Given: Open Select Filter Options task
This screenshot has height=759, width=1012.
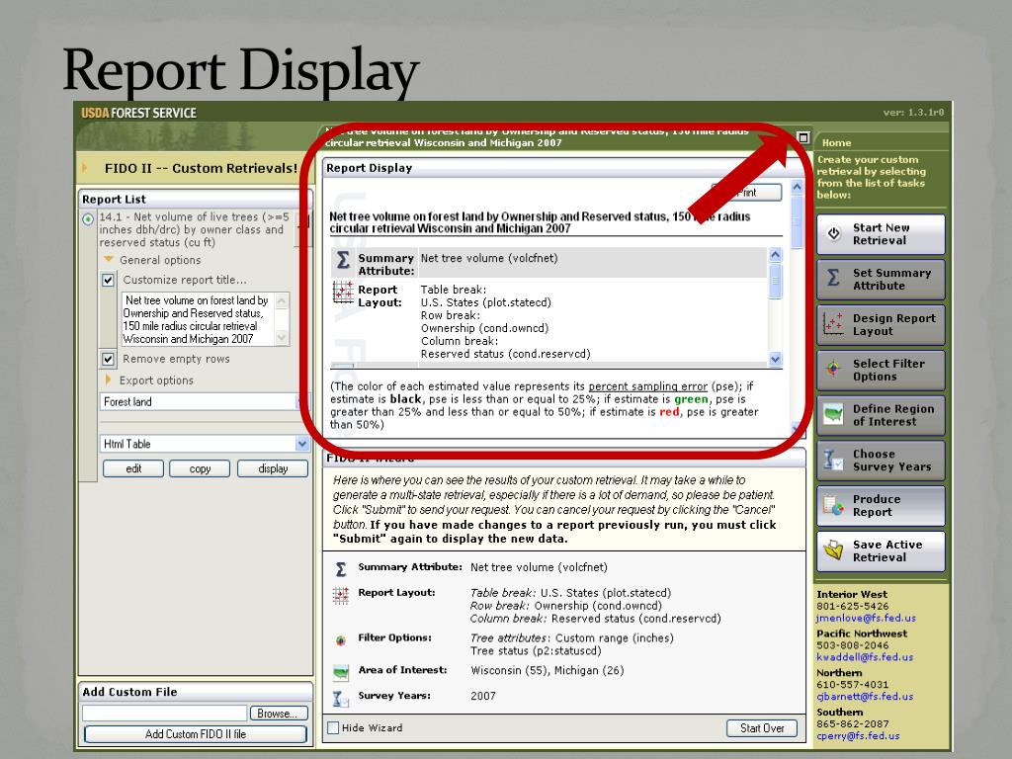Looking at the screenshot, I should click(881, 370).
